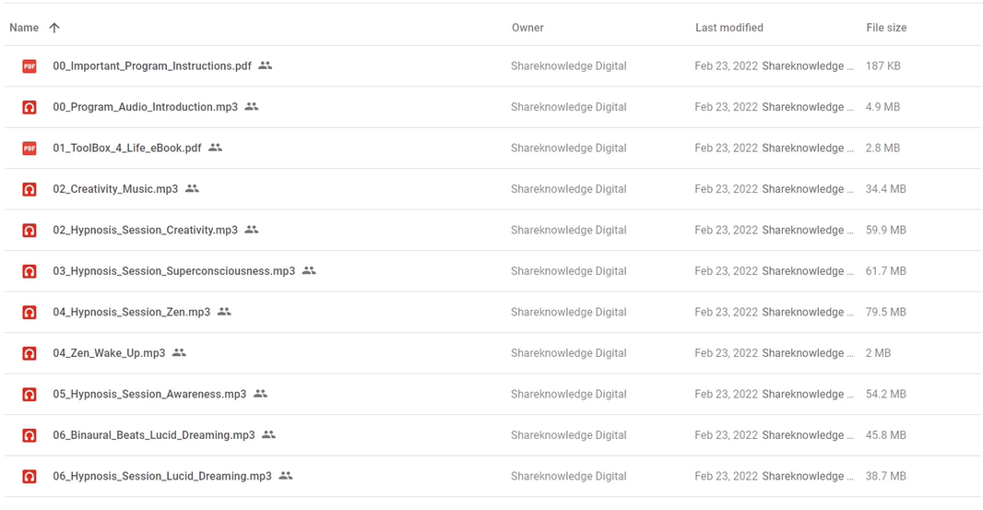Viewport: 983px width, 510px height.
Task: Click the audio icon for 06_Hypnosis_Session_Lucid_Dreaming.mp3
Action: point(30,477)
